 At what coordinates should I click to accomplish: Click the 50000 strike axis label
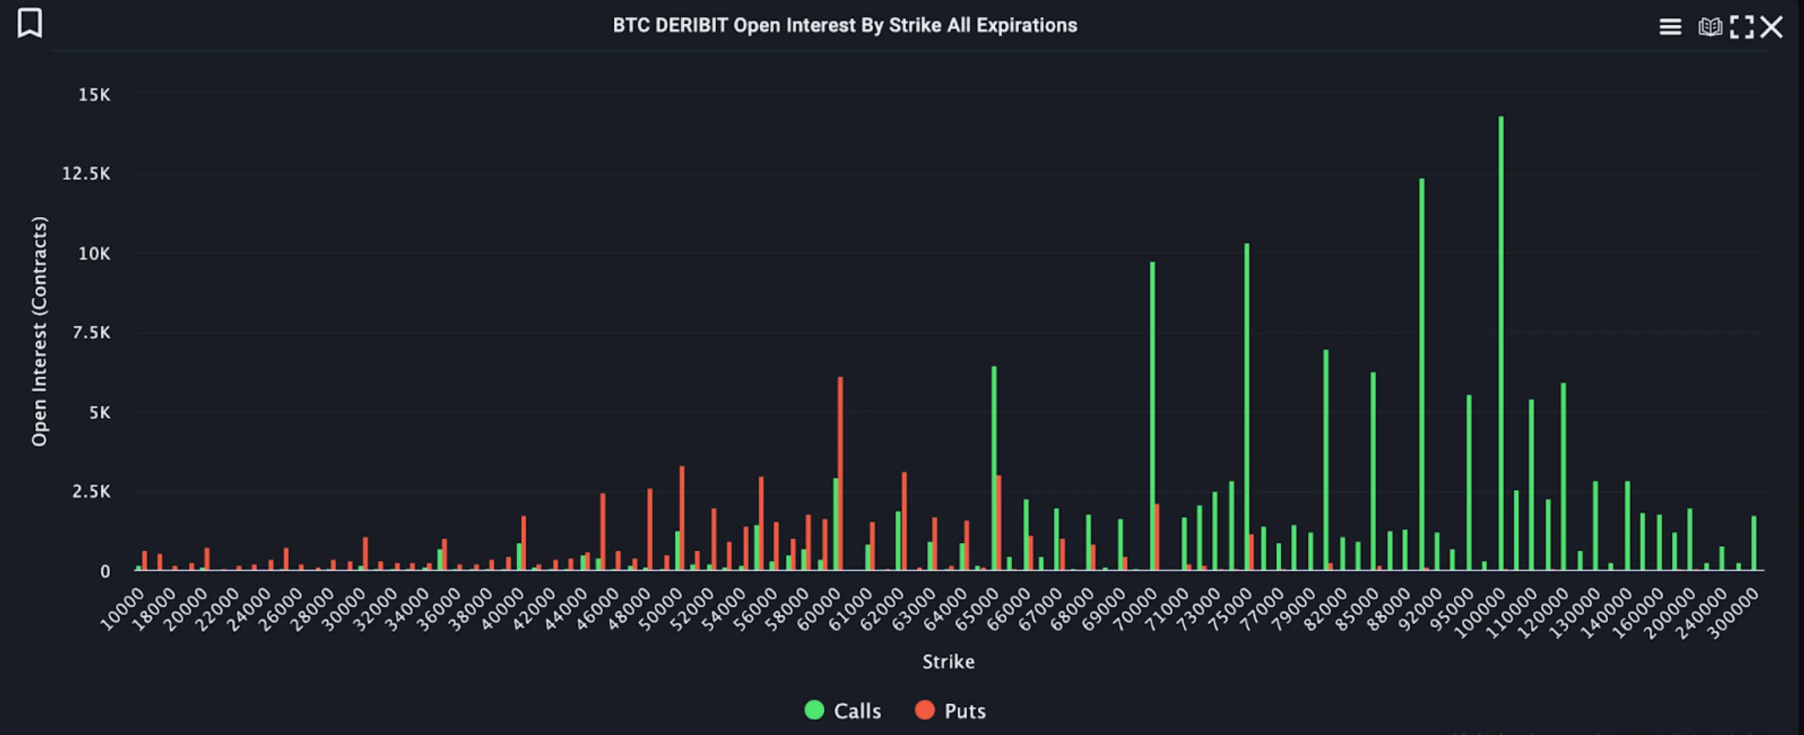point(661,610)
